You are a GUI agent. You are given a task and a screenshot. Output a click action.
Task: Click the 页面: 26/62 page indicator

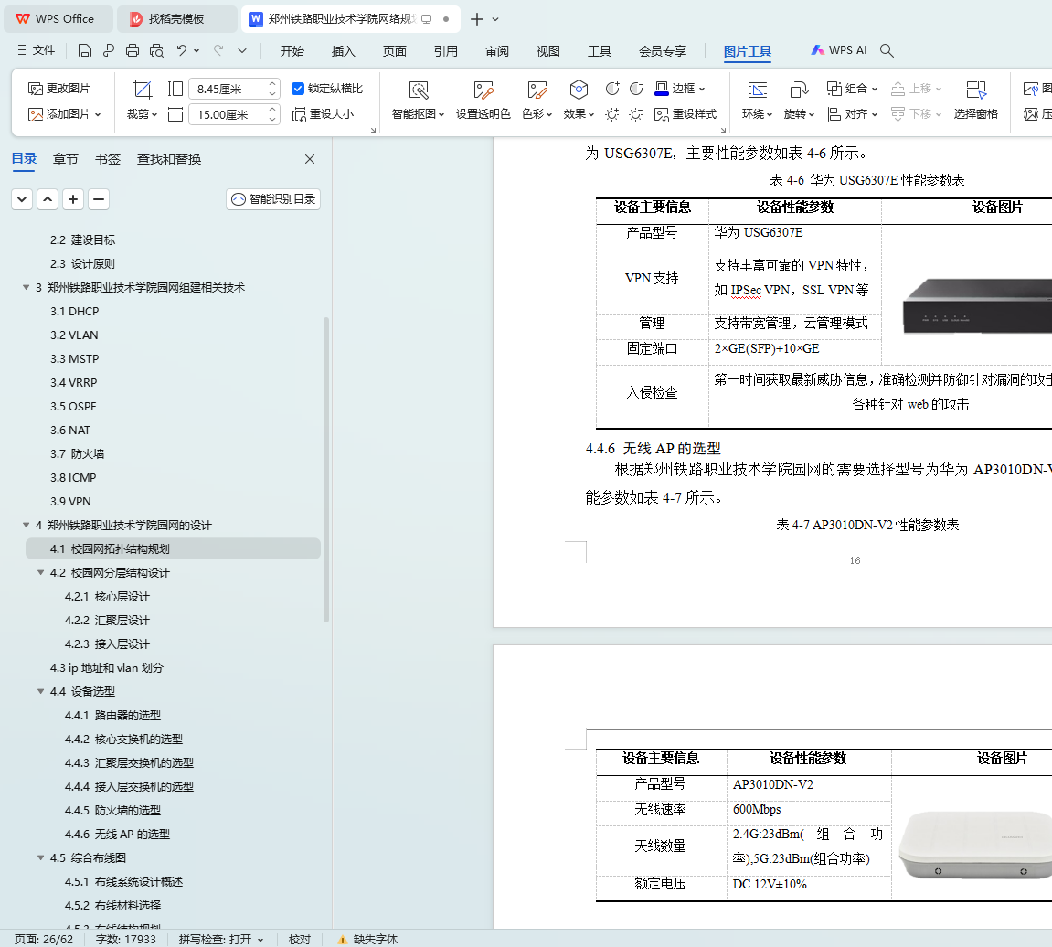click(x=44, y=939)
